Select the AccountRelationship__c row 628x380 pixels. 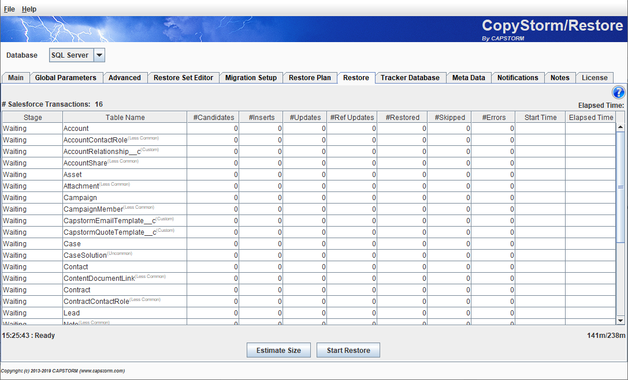click(309, 152)
